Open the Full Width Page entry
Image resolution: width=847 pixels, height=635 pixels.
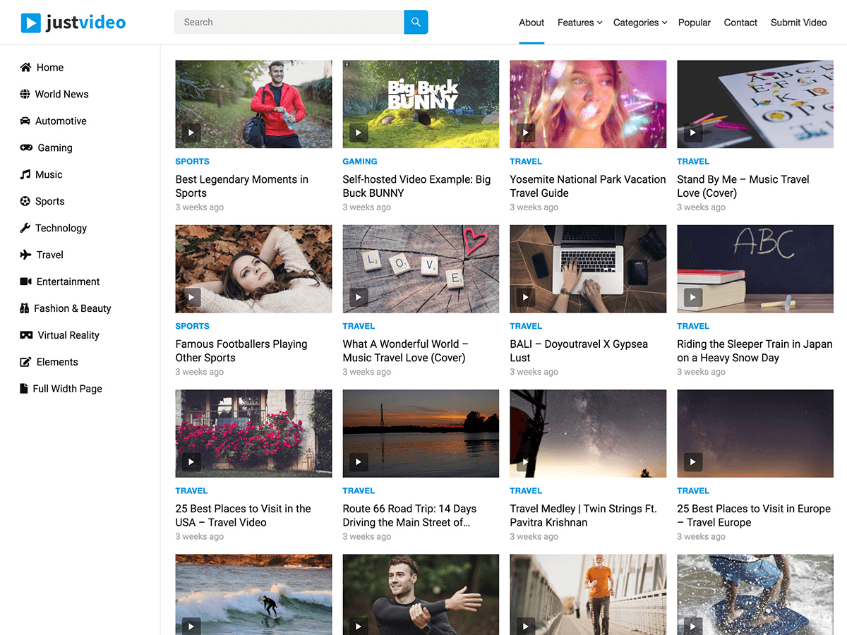point(67,389)
